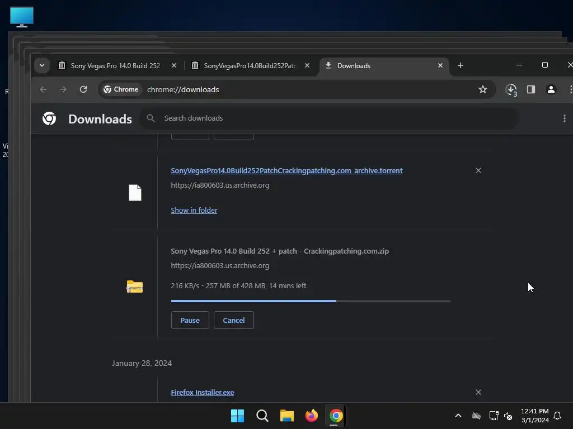Open the clock showing 12:41 PM
The image size is (573, 429).
coord(534,416)
